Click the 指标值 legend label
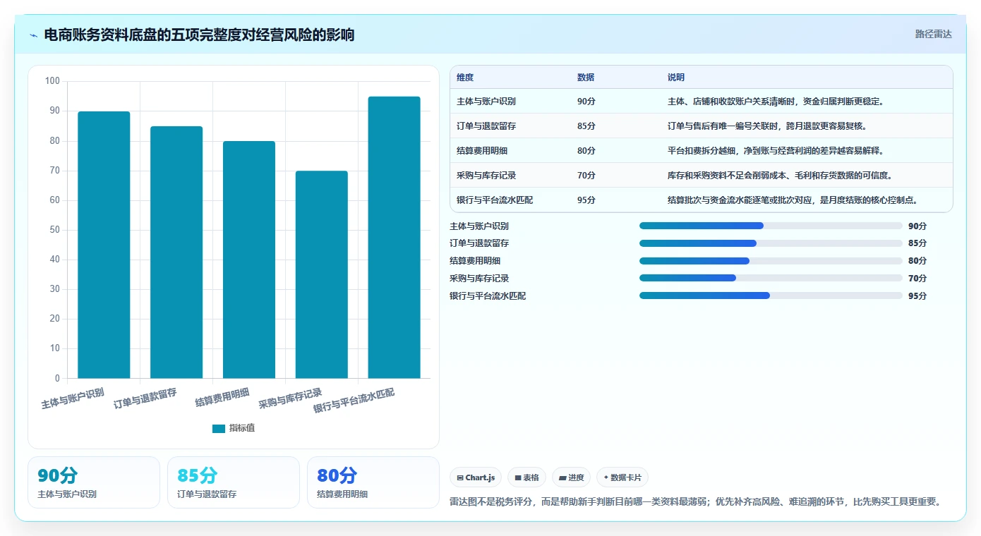The height and width of the screenshot is (536, 981). click(x=242, y=428)
